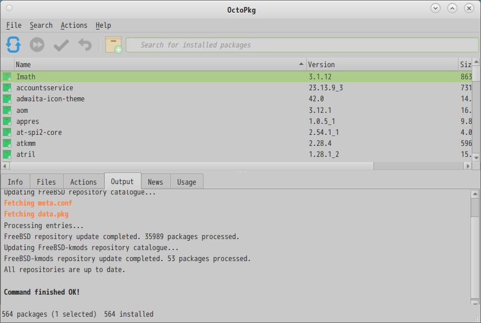Select the Imath package row
The image size is (481, 323).
236,76
